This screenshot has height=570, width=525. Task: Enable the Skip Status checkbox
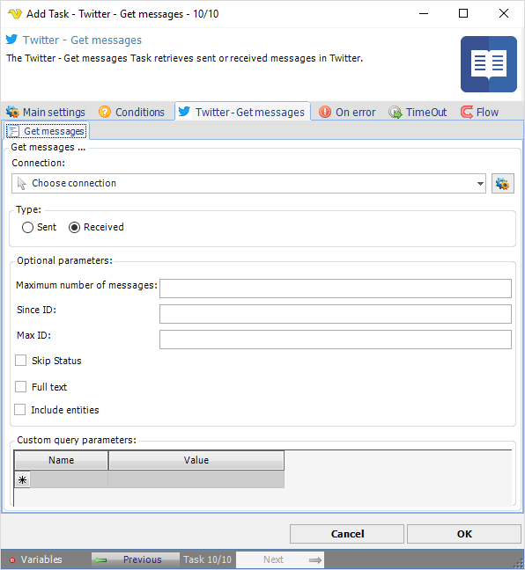coord(21,361)
